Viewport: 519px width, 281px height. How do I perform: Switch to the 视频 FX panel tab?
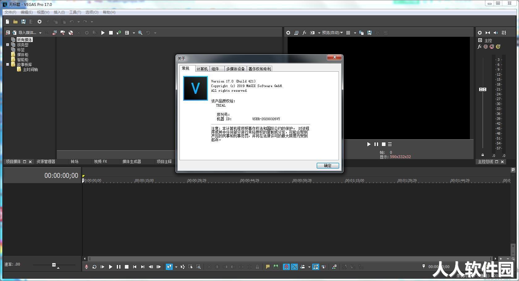(x=100, y=161)
